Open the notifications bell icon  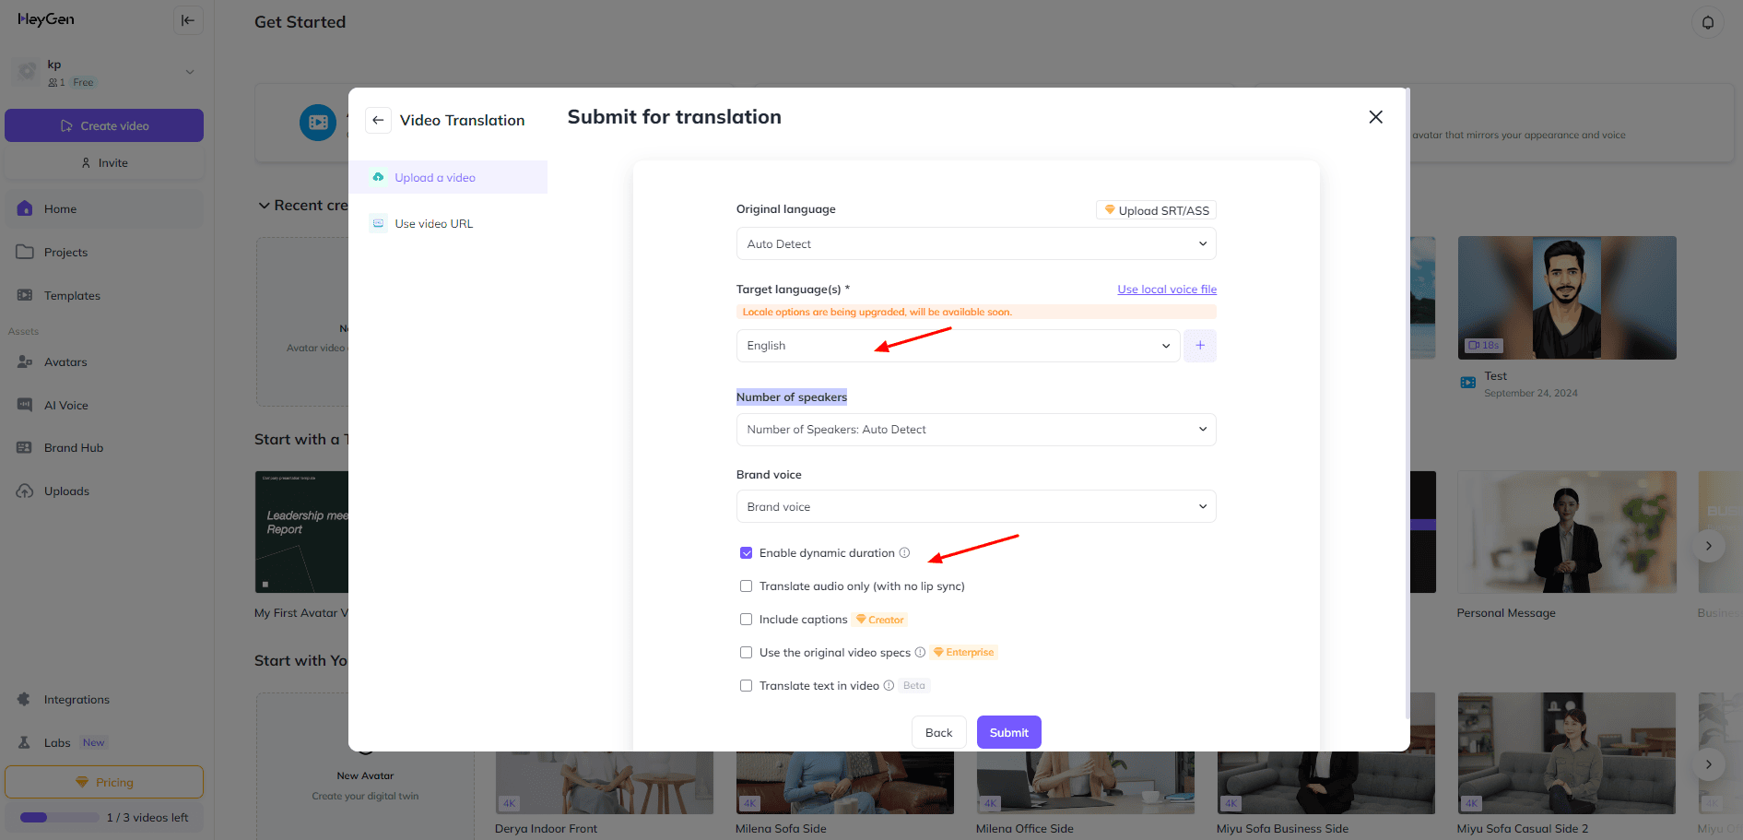(1707, 22)
